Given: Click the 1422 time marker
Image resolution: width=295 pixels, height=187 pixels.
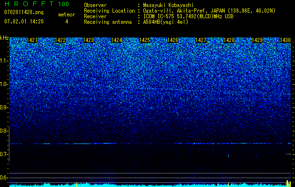Looking at the screenshot, I should point(60,40).
